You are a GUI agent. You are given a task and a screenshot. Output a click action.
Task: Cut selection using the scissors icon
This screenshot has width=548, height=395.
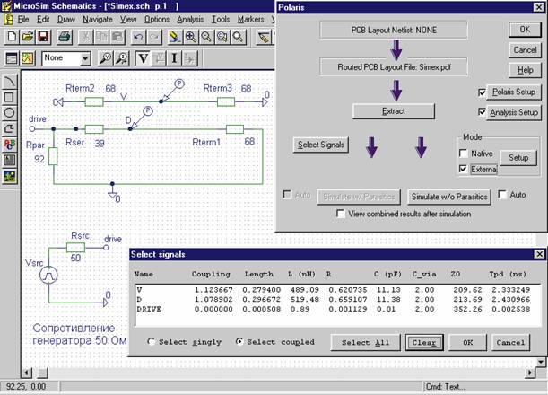tap(86, 37)
